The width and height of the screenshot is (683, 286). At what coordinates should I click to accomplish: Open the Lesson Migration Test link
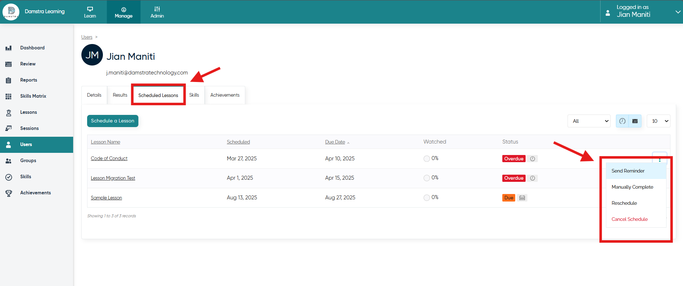tap(113, 178)
